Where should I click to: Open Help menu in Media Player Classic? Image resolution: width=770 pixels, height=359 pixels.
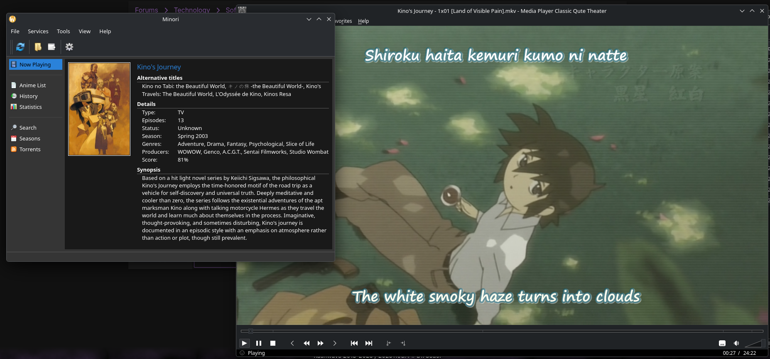coord(363,21)
